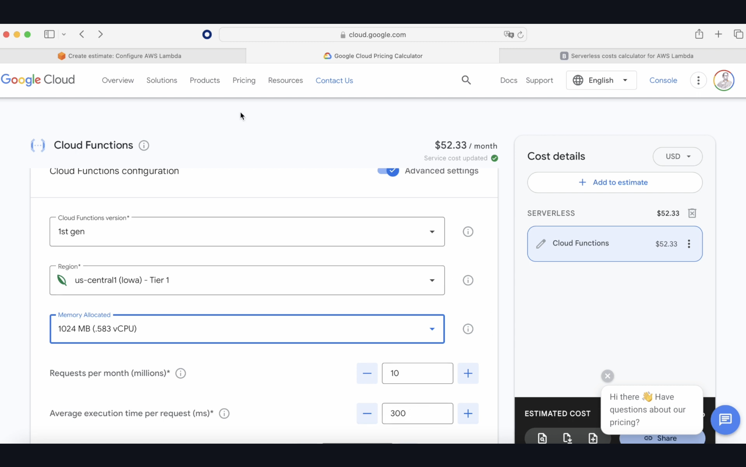Click the Contact Us menu item

coord(334,80)
